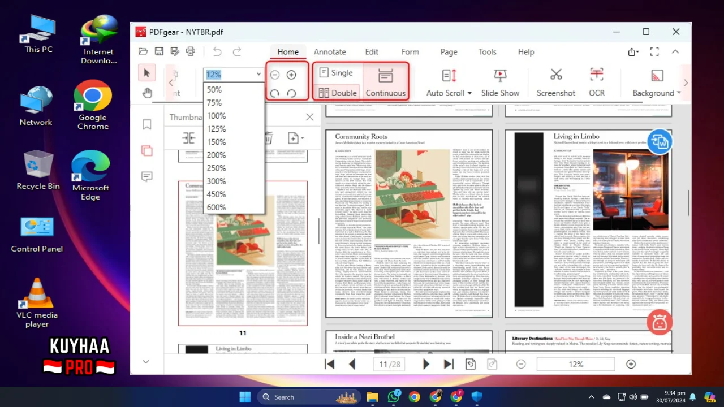Collapse the ribbon with the chevron up
Screen dimensions: 724x407
point(675,51)
